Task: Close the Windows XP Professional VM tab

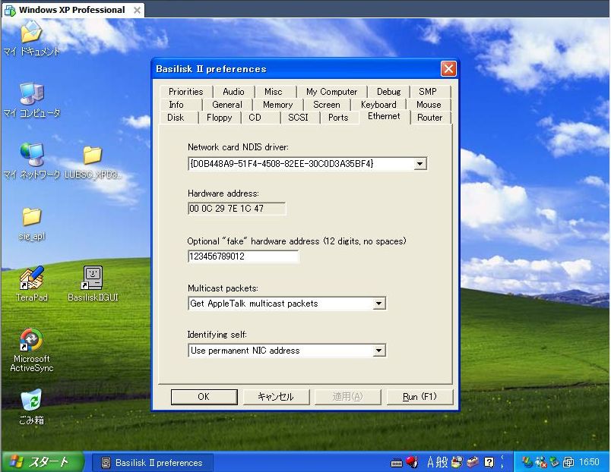Action: (137, 10)
